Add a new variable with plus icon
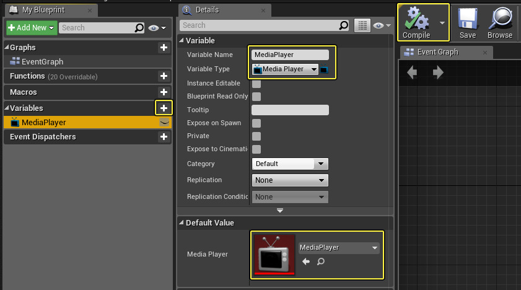The image size is (521, 290). tap(164, 108)
